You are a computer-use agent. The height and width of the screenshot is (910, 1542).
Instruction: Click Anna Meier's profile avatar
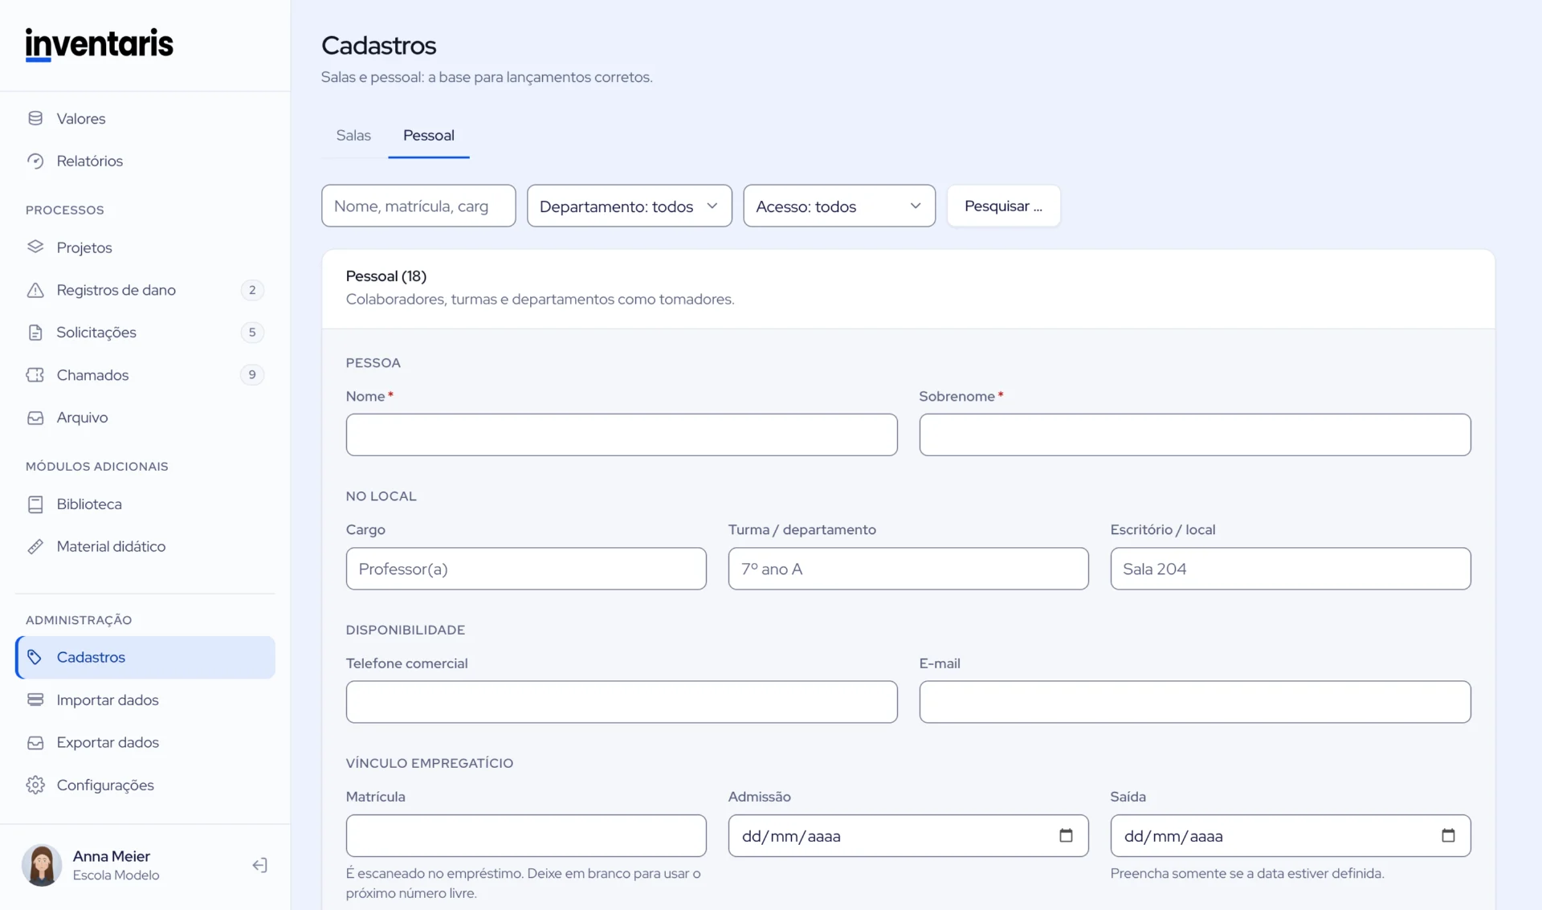coord(42,865)
